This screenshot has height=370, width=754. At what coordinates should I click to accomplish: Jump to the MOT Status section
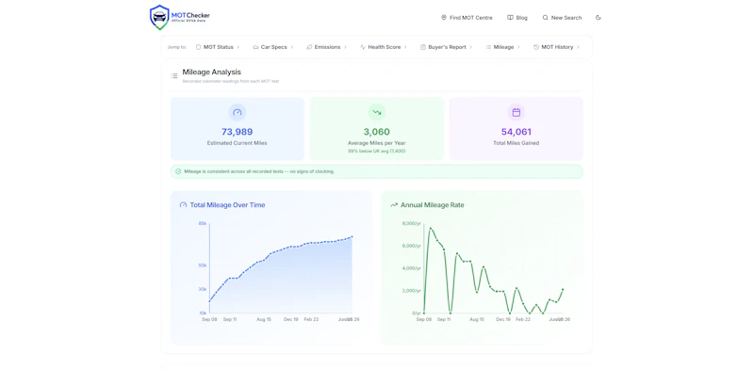coord(218,47)
